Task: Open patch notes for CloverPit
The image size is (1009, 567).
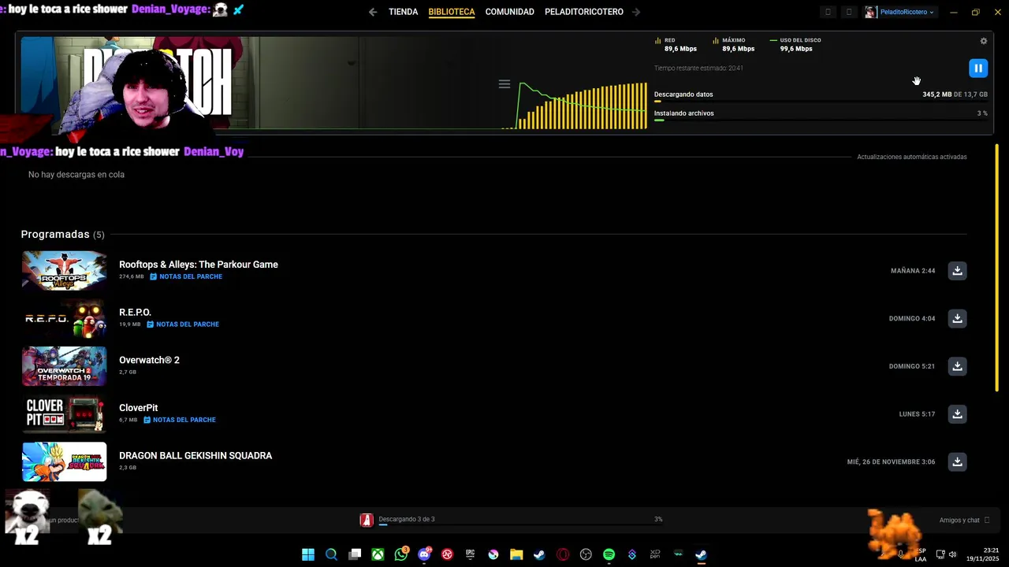Action: point(180,420)
